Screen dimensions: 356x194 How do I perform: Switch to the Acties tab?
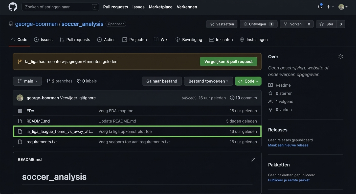coord(106,40)
